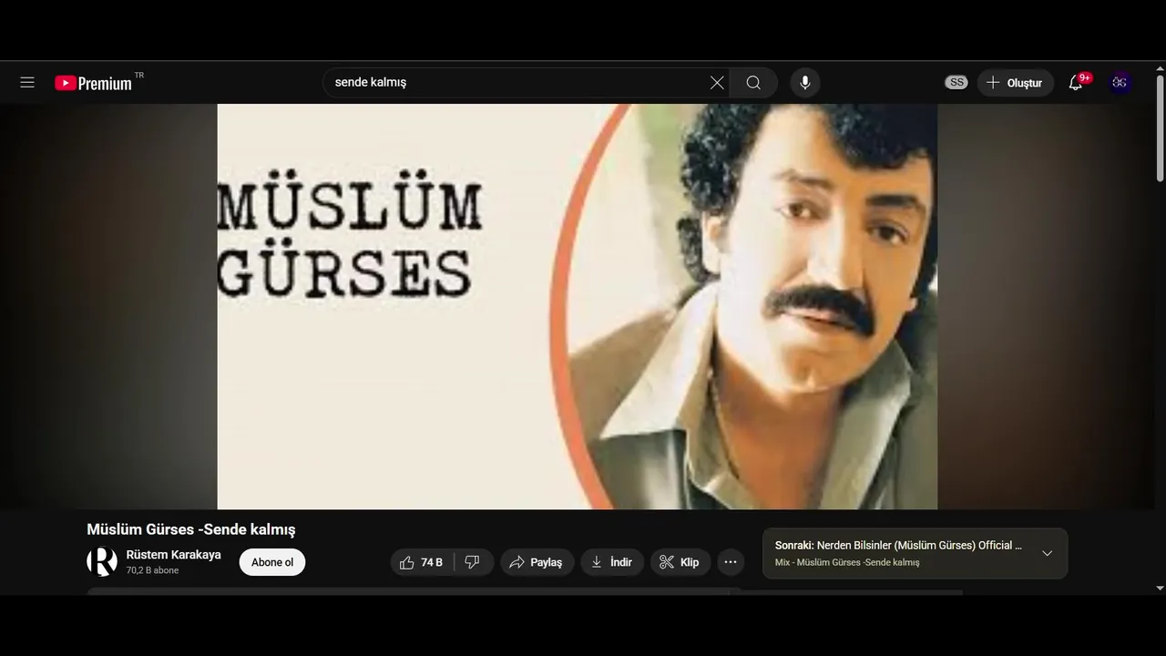Click 'Mix - Müslüm Gürses -Sende kalmış' text
Viewport: 1166px width, 656px height.
(847, 562)
